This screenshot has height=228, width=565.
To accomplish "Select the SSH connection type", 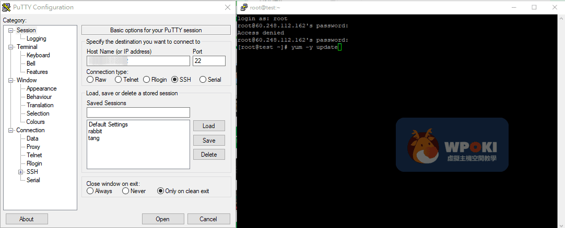I will click(175, 80).
